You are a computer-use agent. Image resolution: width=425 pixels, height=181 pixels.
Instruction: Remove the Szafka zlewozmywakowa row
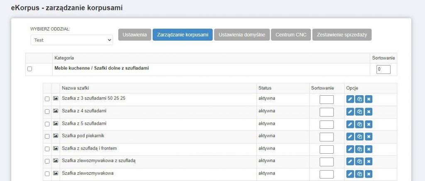pyautogui.click(x=369, y=174)
